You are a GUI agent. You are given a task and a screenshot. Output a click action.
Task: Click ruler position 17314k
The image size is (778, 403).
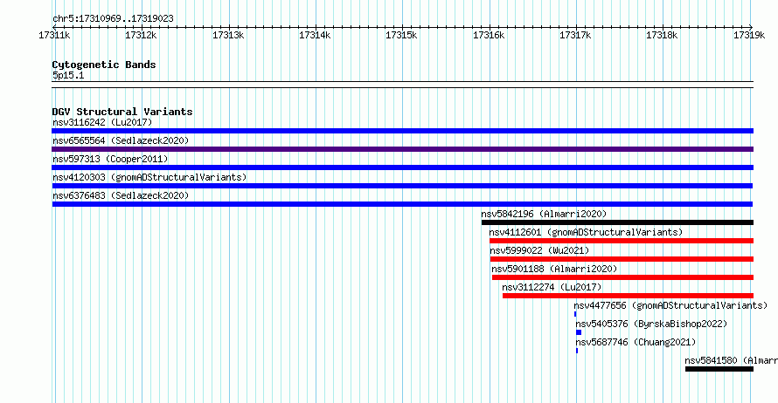pos(315,35)
